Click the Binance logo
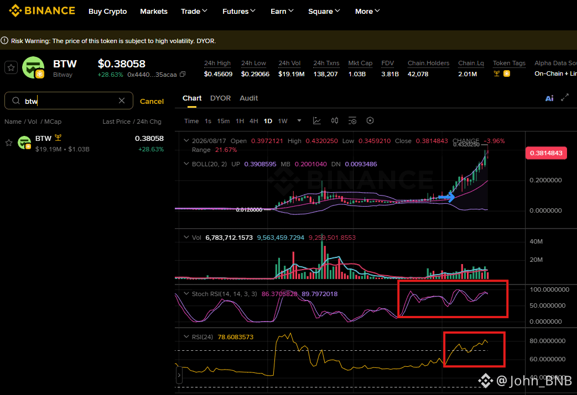 tap(42, 11)
